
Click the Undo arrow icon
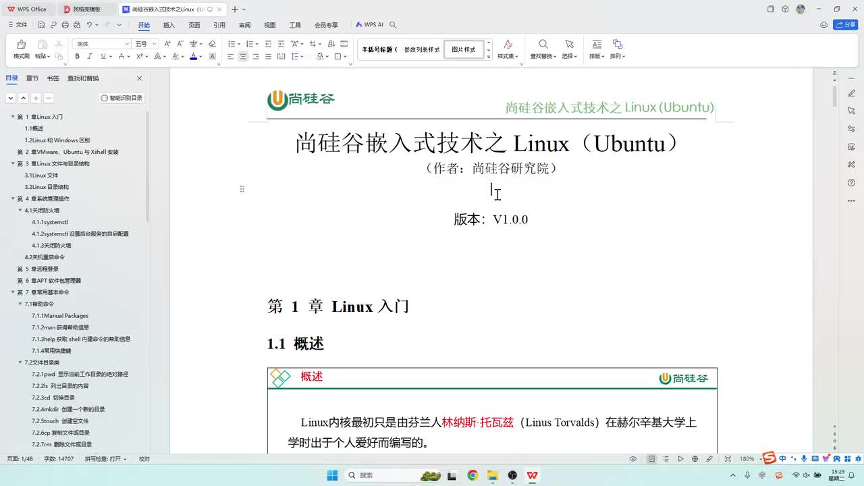(89, 25)
